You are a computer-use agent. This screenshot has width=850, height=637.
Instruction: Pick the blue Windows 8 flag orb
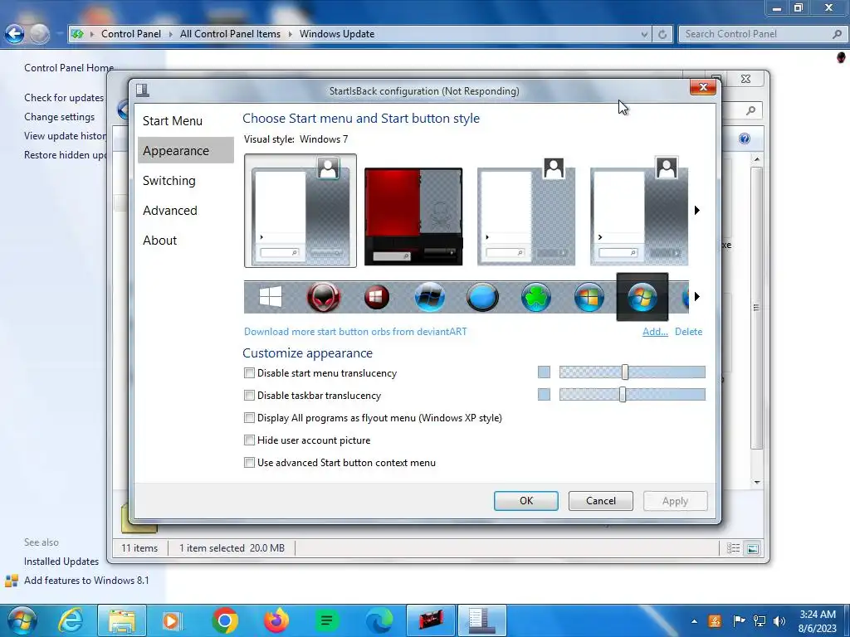tap(430, 297)
